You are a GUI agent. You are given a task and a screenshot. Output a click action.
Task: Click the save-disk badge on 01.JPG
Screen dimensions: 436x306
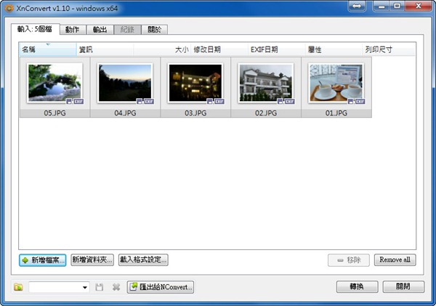350,101
